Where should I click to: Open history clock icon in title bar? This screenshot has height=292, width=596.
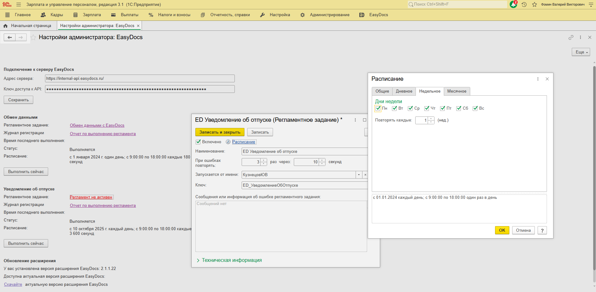click(524, 5)
